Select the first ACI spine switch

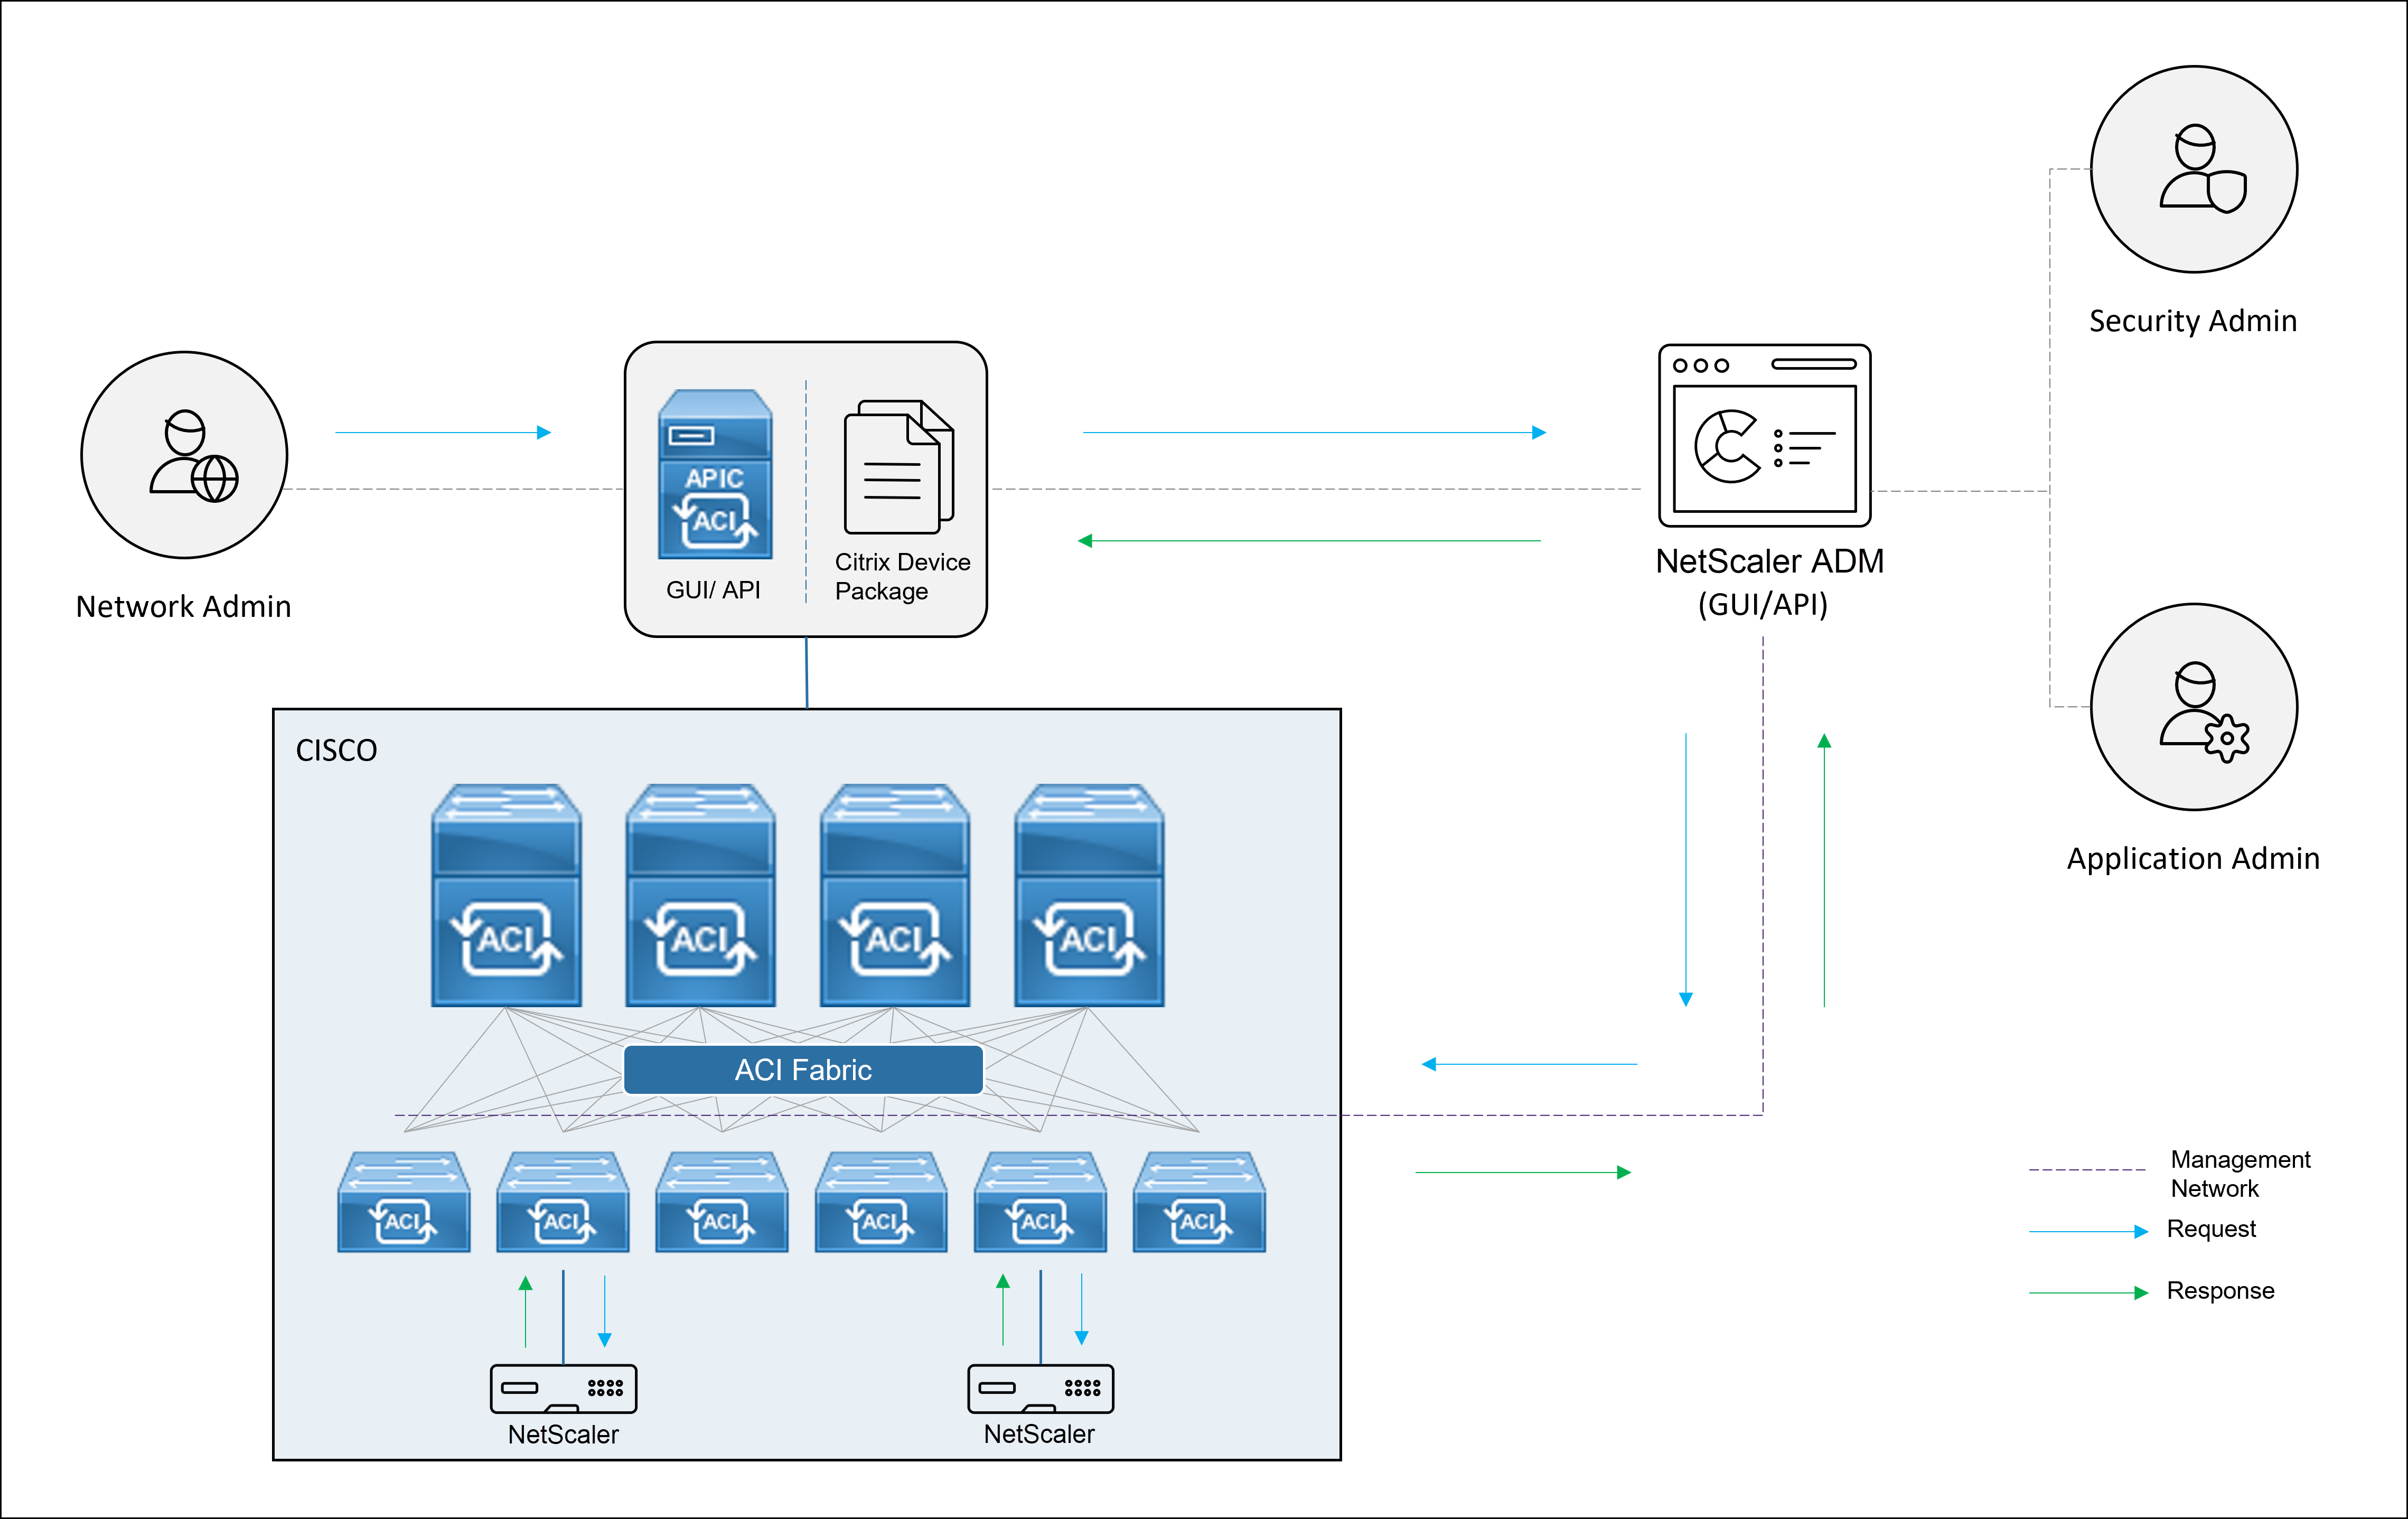506,895
